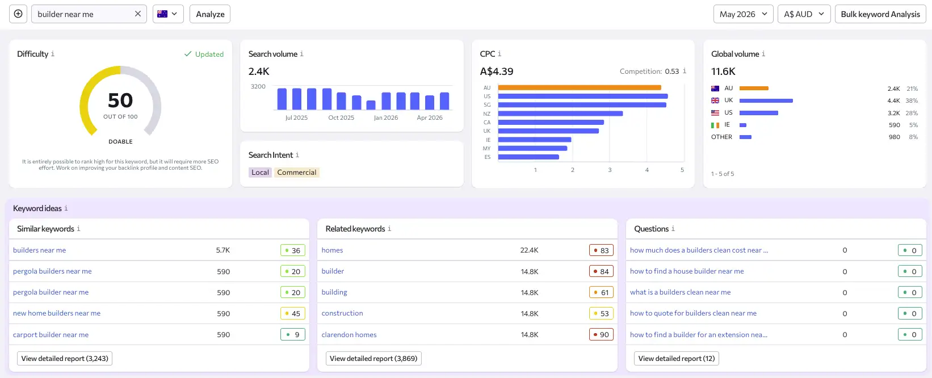This screenshot has height=378, width=932.
Task: Click the Questions info icon
Action: pyautogui.click(x=673, y=229)
